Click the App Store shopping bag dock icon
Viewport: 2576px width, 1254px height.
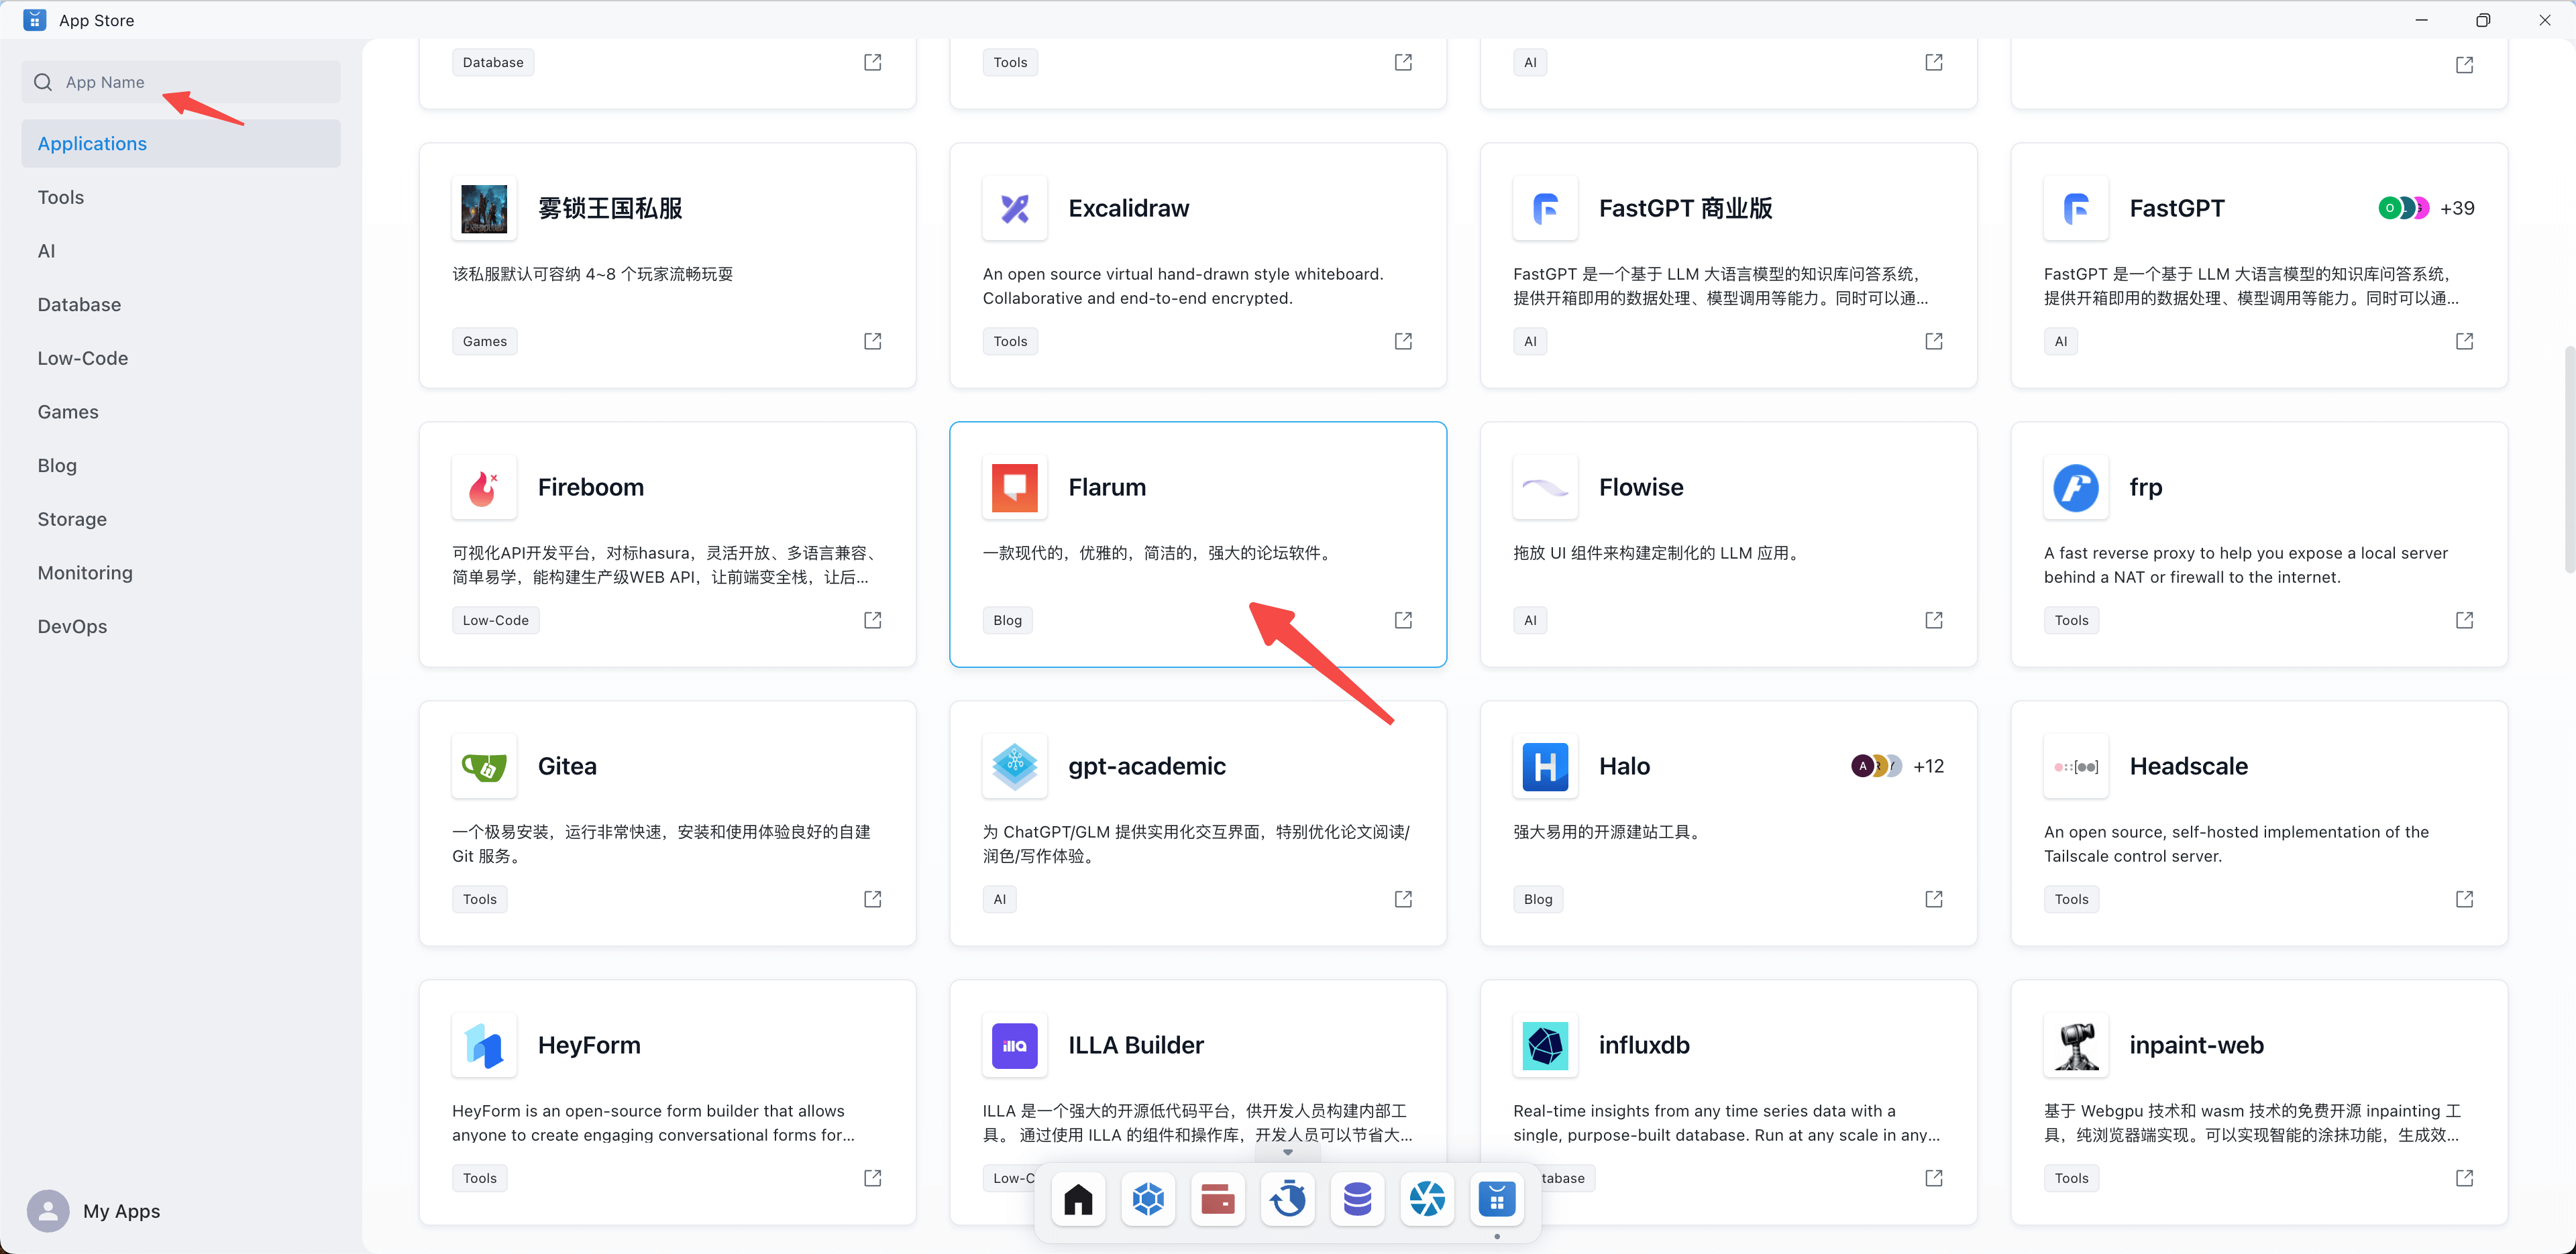click(1497, 1198)
